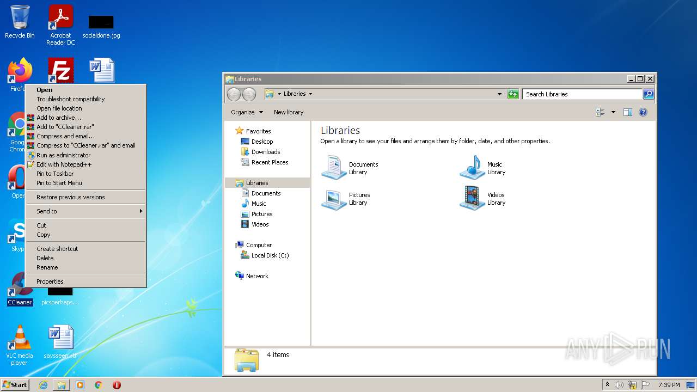The image size is (697, 392).
Task: Open the Documents library icon
Action: point(334,168)
